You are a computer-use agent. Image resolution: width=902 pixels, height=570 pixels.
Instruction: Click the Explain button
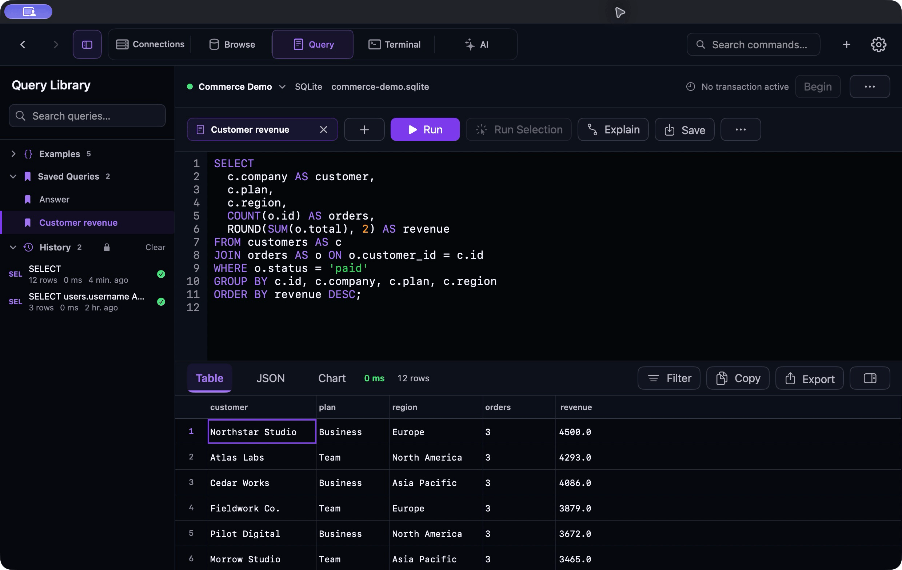coord(613,129)
